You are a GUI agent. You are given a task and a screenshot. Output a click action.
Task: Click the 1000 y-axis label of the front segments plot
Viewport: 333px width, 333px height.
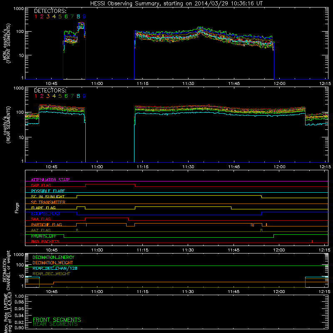tap(19, 9)
